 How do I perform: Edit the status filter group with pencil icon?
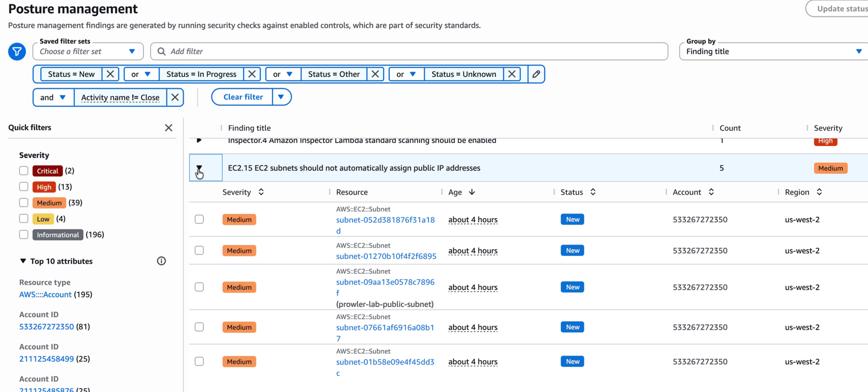[536, 74]
